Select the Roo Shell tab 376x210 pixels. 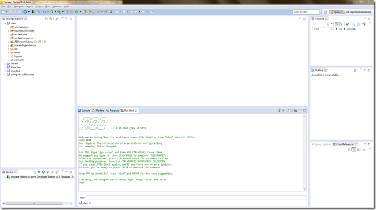(129, 110)
